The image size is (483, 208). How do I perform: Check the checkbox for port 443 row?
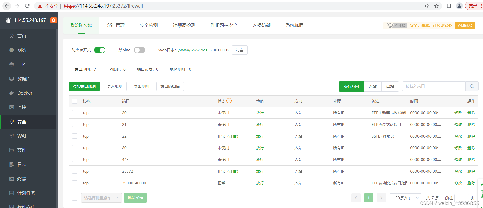[75, 159]
